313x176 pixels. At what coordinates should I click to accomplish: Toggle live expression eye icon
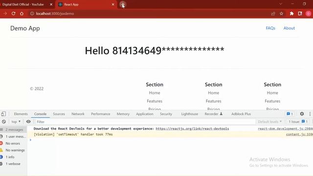[x=28, y=122]
